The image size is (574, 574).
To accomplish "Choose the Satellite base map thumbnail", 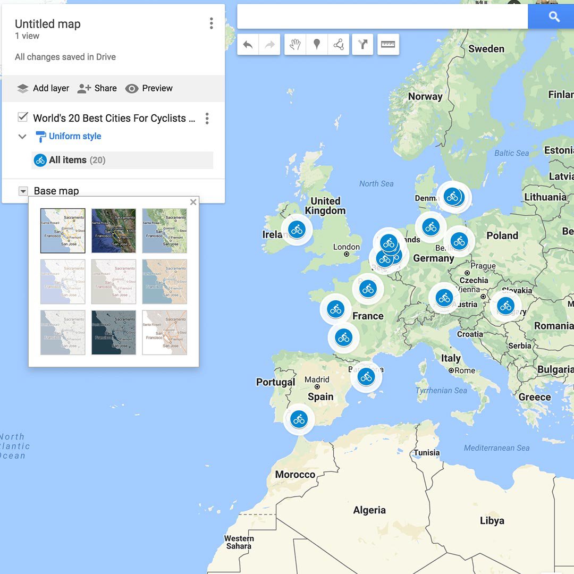I will click(114, 231).
